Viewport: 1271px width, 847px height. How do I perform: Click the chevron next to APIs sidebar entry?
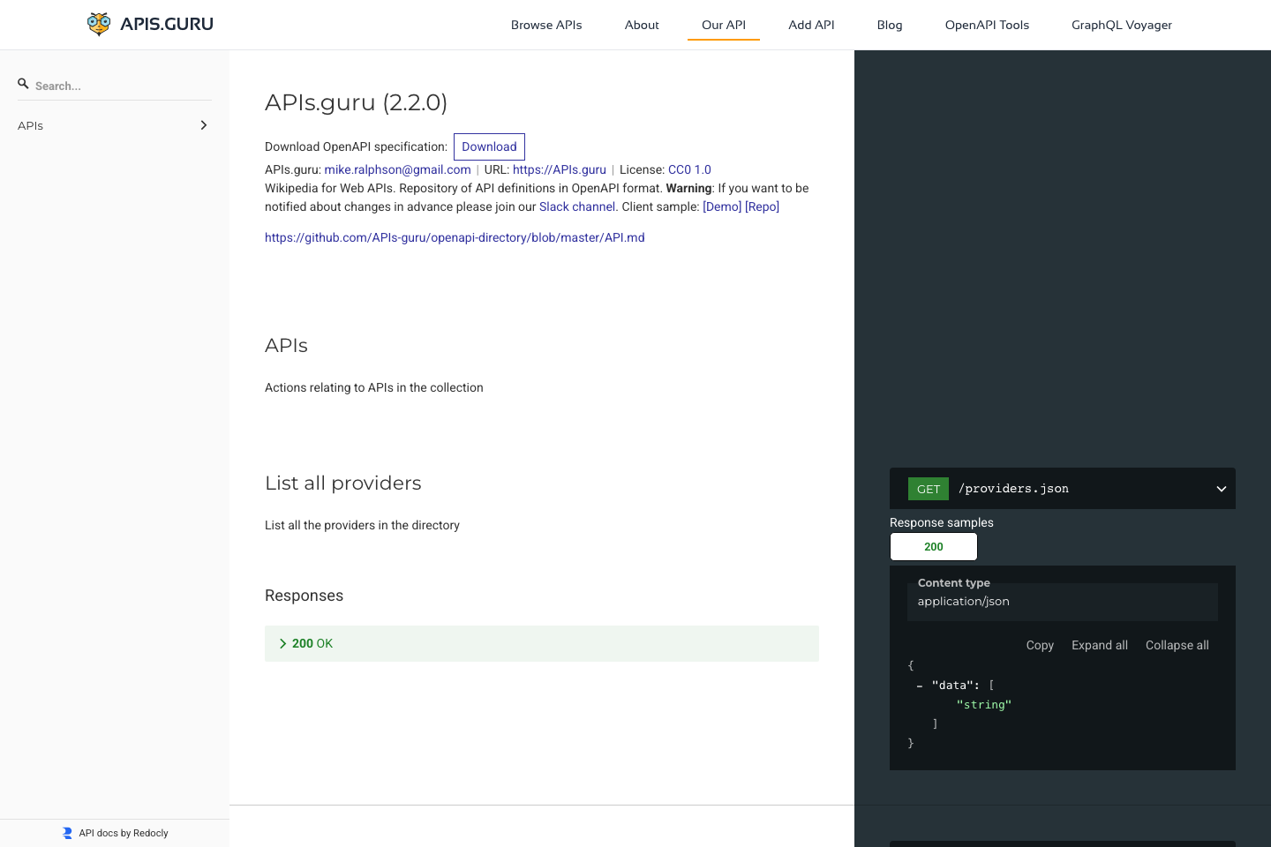[203, 125]
